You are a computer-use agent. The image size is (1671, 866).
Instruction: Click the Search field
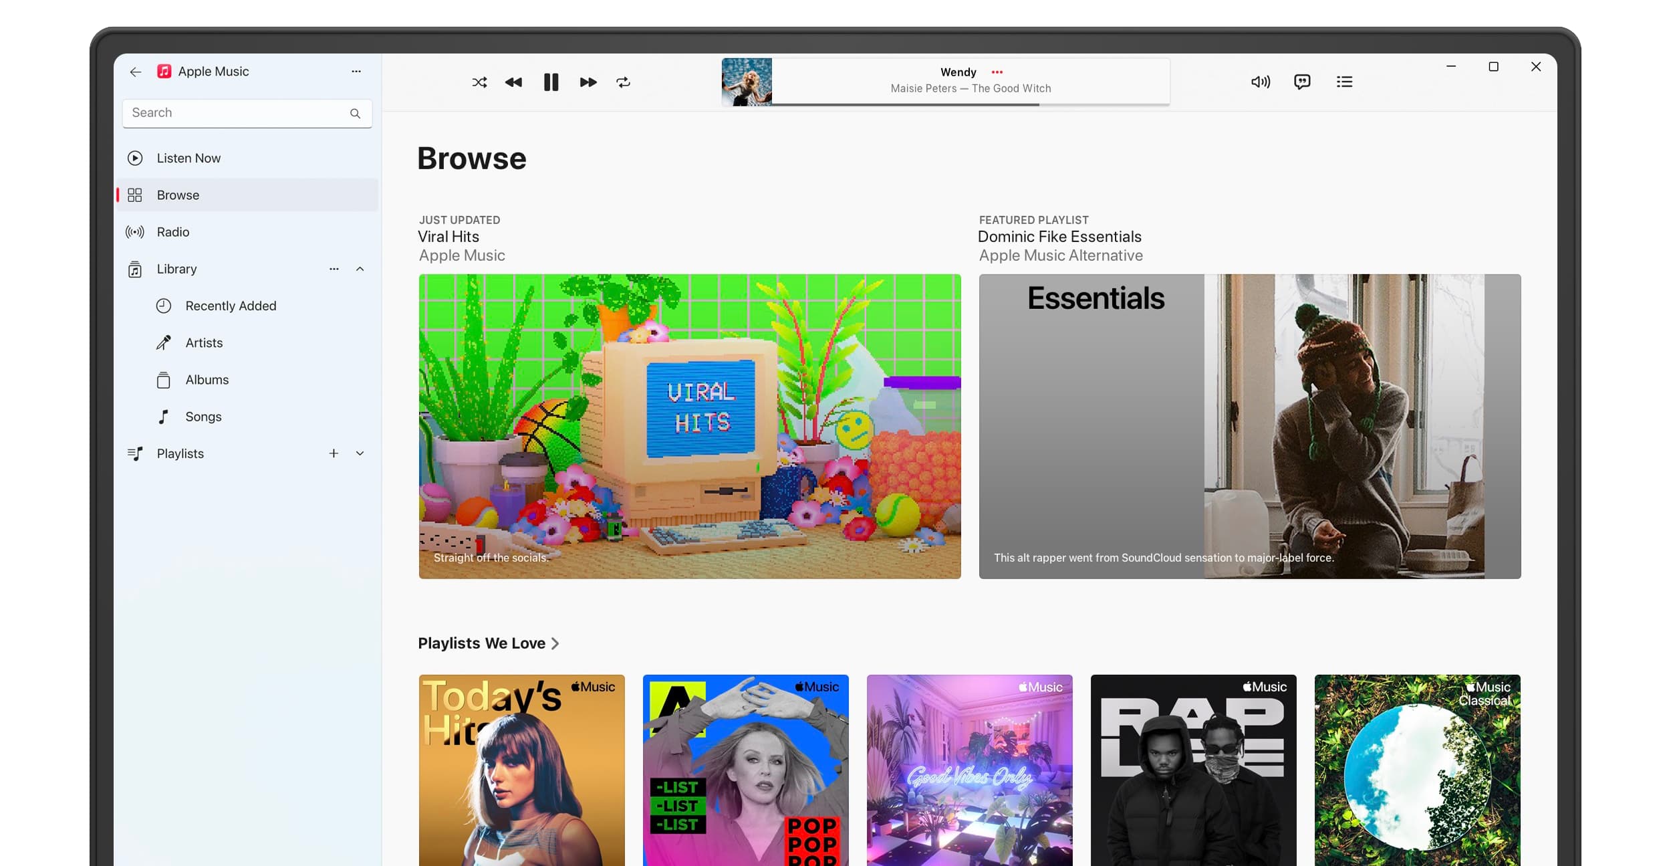247,113
